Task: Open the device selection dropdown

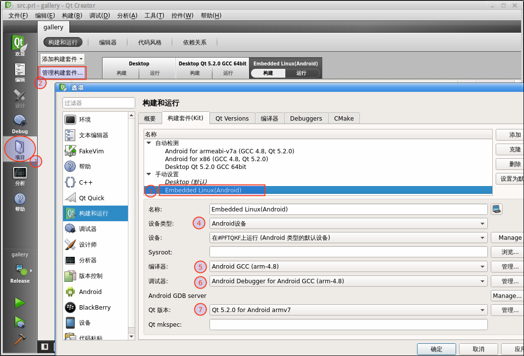Action: [x=348, y=238]
